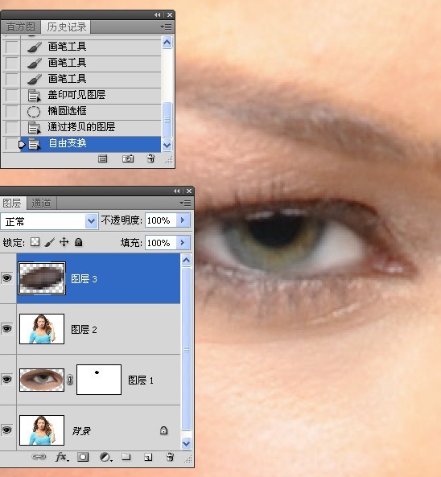The height and width of the screenshot is (477, 441).
Task: Click history panel scrollbar thumb
Action: tap(167, 120)
